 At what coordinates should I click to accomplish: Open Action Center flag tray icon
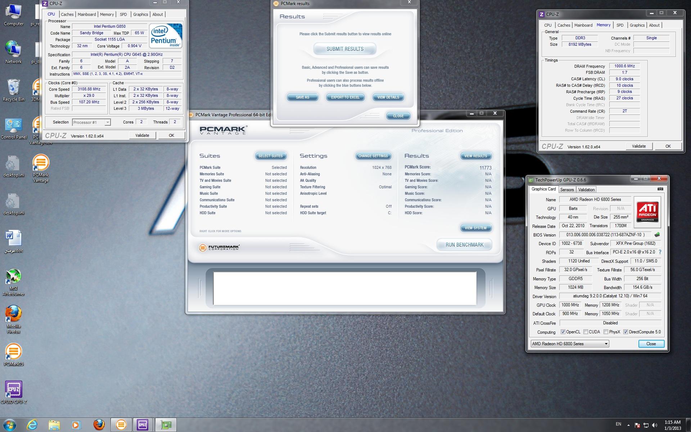pyautogui.click(x=637, y=425)
